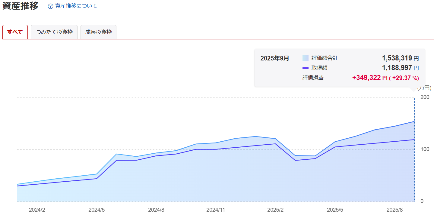Select the すべて tab
Image resolution: width=434 pixels, height=215 pixels.
(x=15, y=32)
